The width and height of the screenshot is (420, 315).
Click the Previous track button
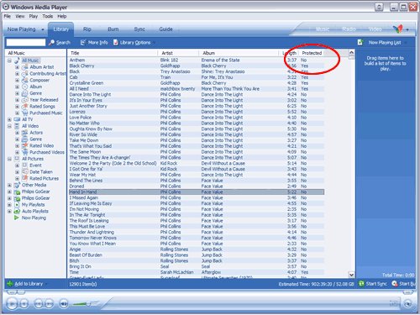[39, 303]
